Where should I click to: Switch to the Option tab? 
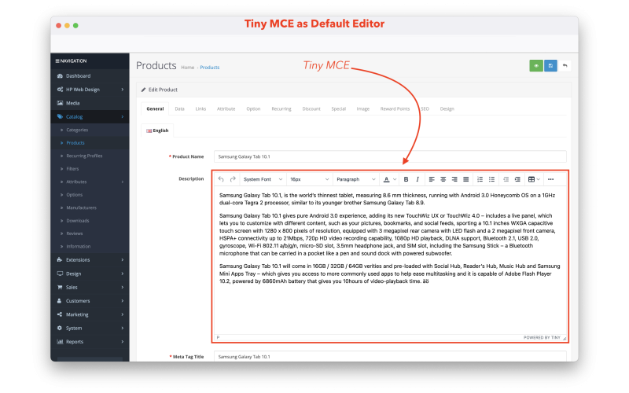[x=253, y=108]
